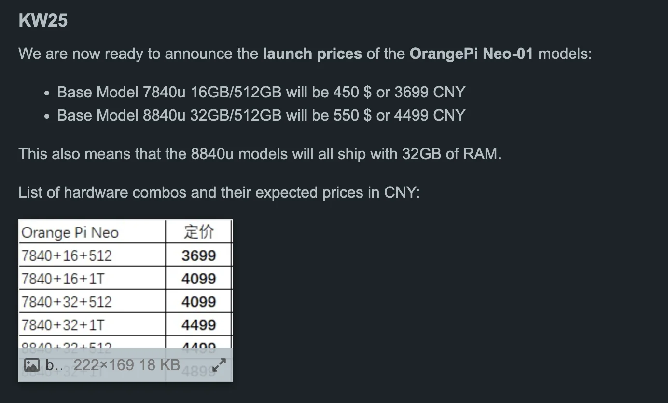Image resolution: width=668 pixels, height=403 pixels.
Task: Click the 'List of hardware combos' sentence
Action: point(219,192)
